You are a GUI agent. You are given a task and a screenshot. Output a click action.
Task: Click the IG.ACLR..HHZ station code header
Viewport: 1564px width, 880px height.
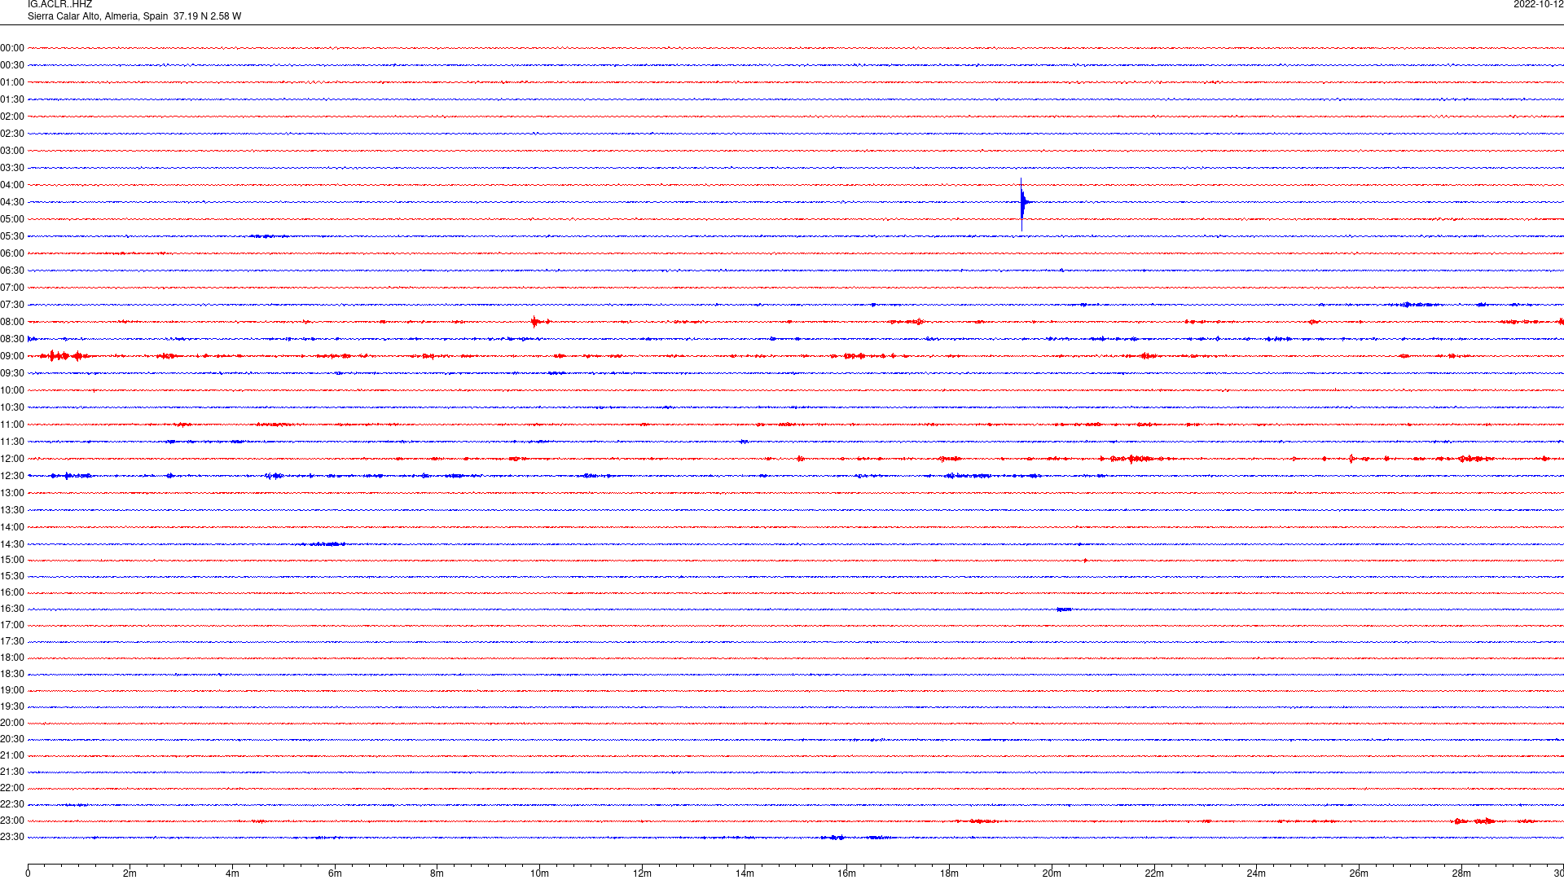(x=59, y=5)
